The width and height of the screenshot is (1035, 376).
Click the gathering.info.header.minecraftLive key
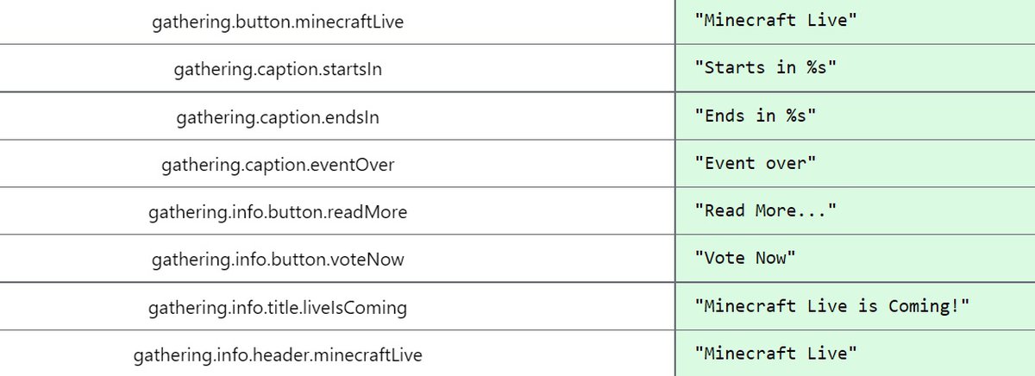coord(278,354)
